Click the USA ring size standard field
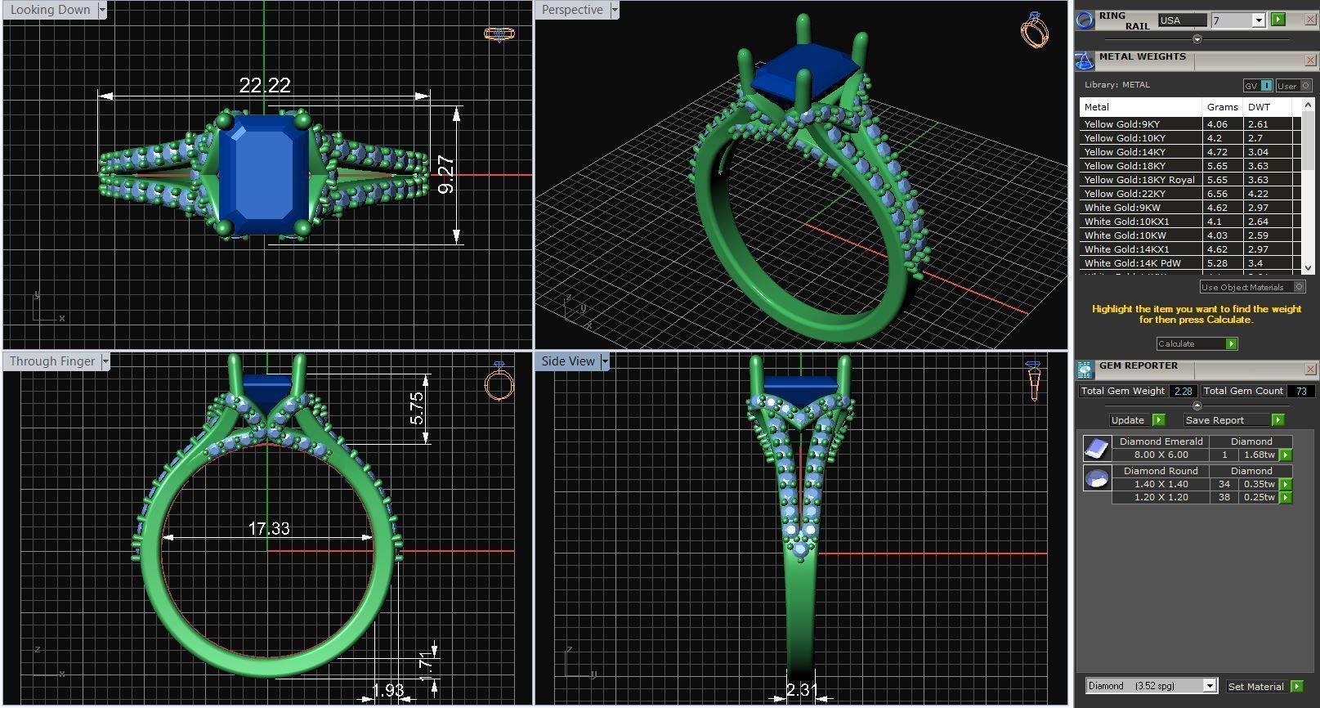 point(1183,20)
